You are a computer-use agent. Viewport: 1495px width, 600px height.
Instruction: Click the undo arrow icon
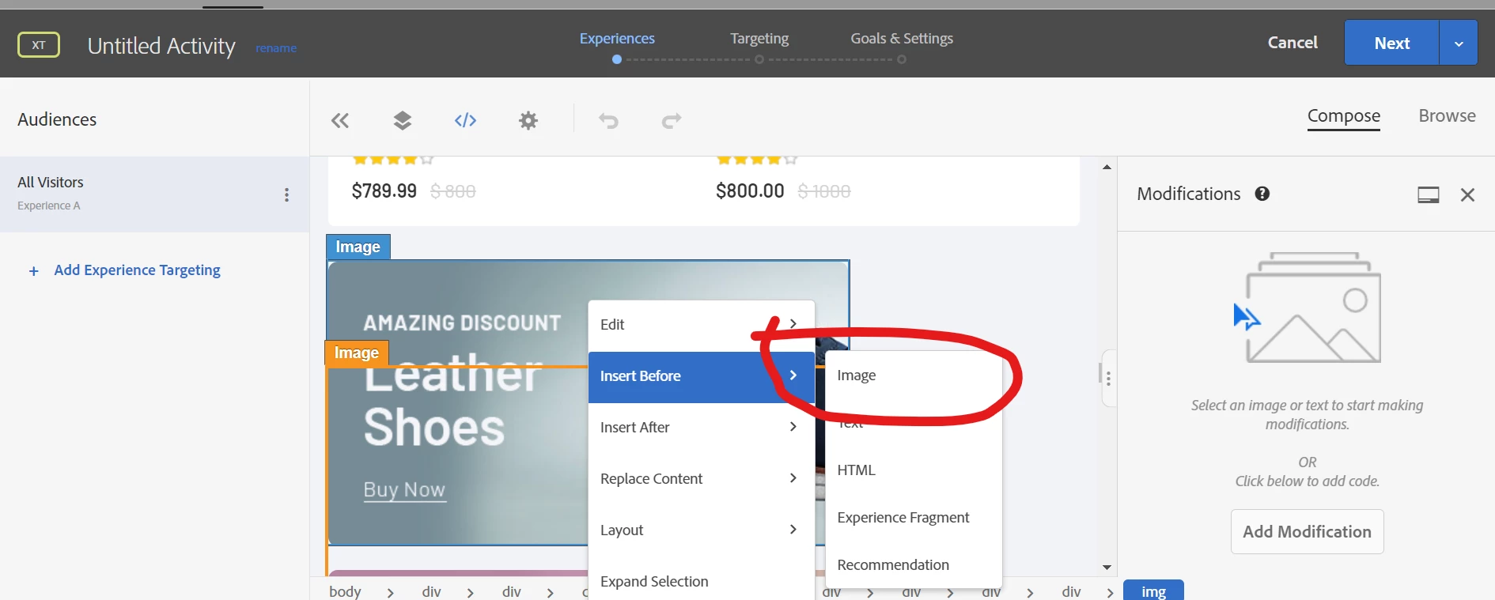[608, 121]
